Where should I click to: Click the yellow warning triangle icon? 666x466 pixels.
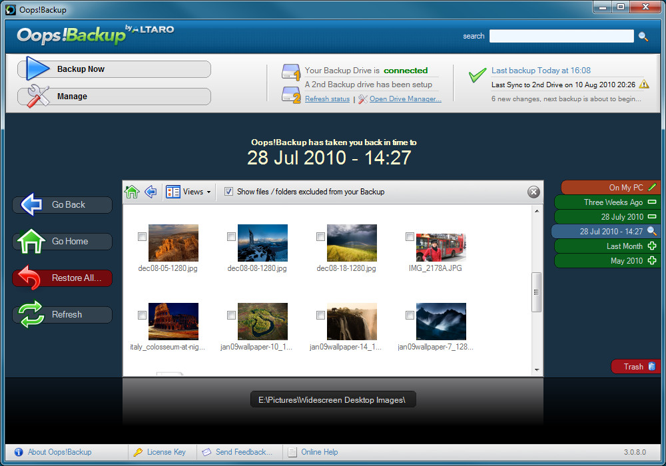[x=644, y=84]
